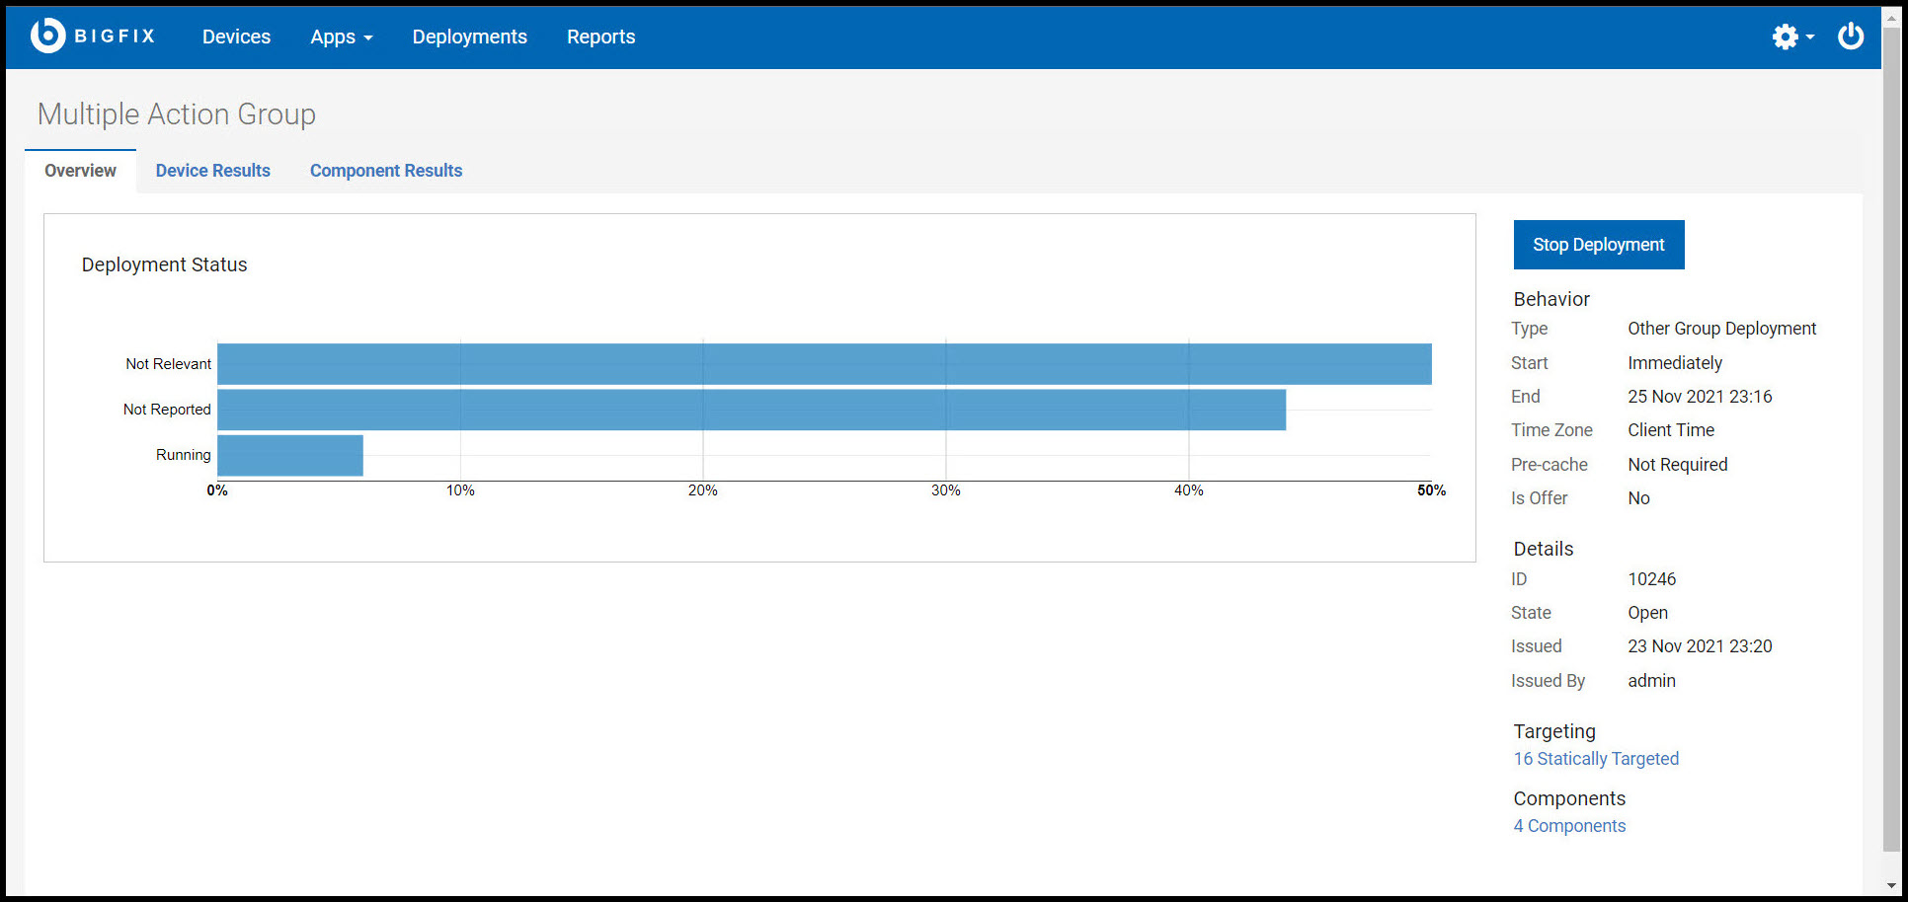Select the Overview tab
The image size is (1908, 902).
pos(79,170)
